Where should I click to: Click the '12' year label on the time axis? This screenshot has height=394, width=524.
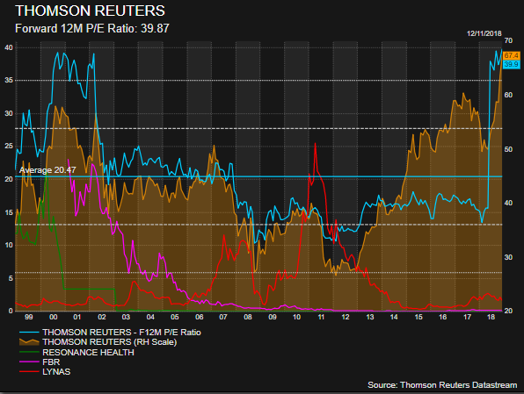[346, 317]
